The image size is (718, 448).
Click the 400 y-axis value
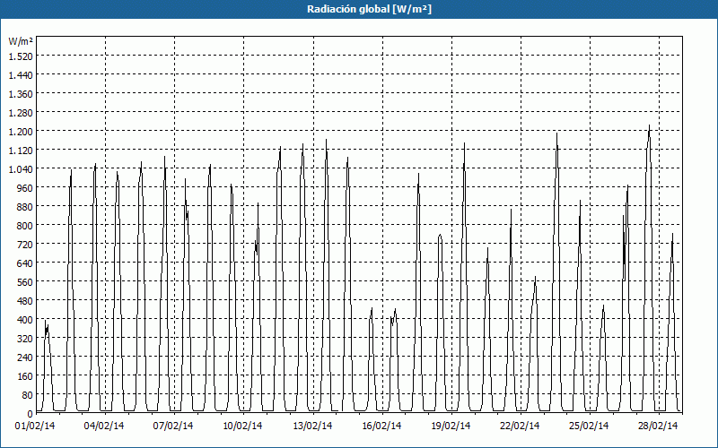pyautogui.click(x=25, y=320)
